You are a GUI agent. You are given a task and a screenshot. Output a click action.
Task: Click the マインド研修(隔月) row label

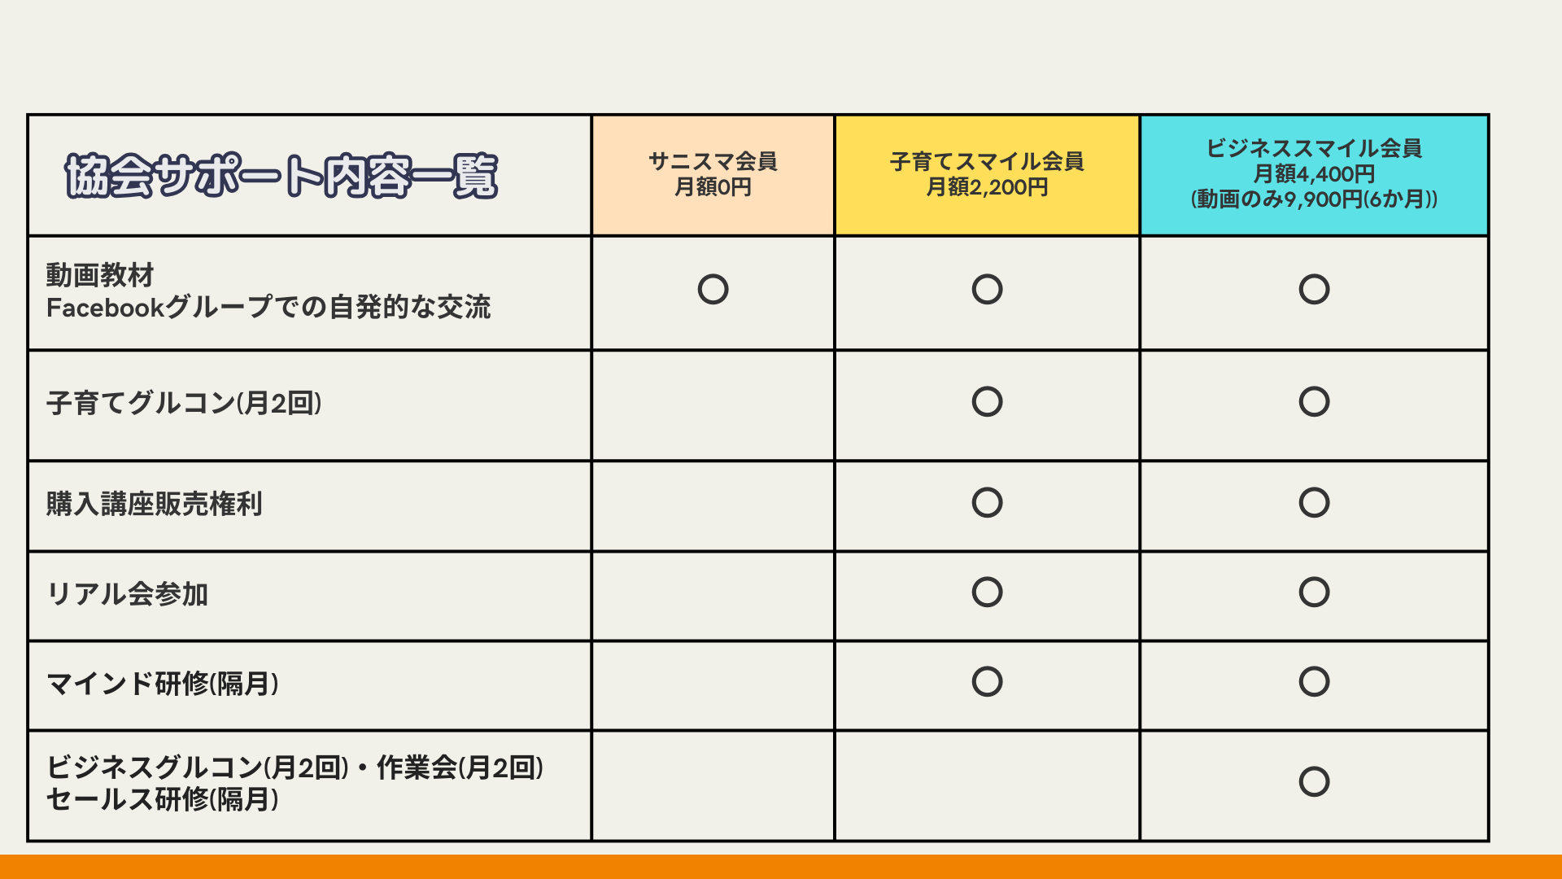(163, 684)
